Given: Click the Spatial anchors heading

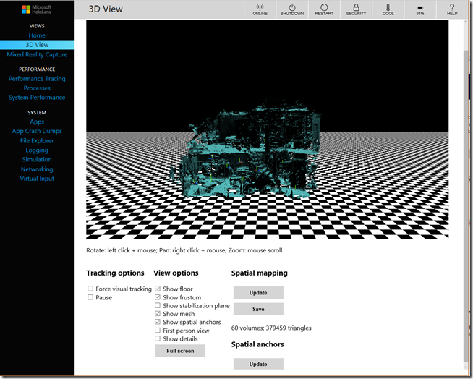Looking at the screenshot, I should tap(257, 344).
